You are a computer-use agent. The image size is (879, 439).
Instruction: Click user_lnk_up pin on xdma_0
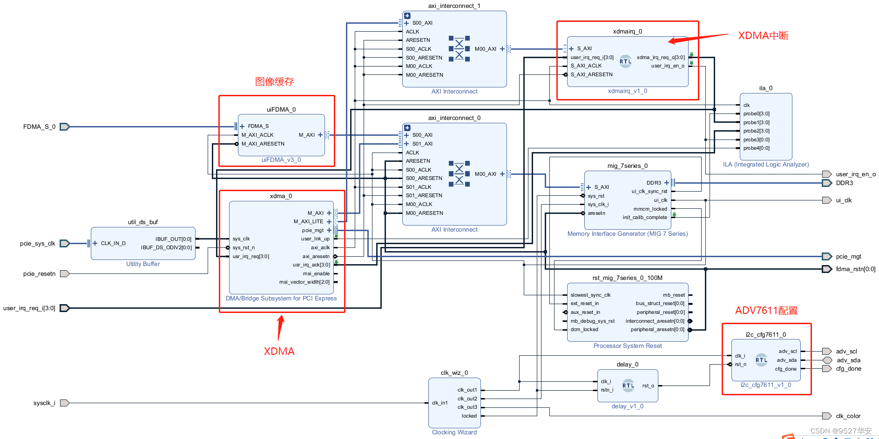pos(315,239)
